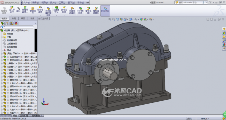
Task: Open SolidWorks Resources home icon in task pane
Action: [224, 29]
